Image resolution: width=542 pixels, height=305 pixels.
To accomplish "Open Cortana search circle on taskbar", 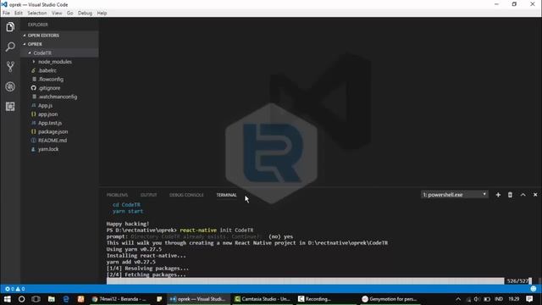I will 21,299.
